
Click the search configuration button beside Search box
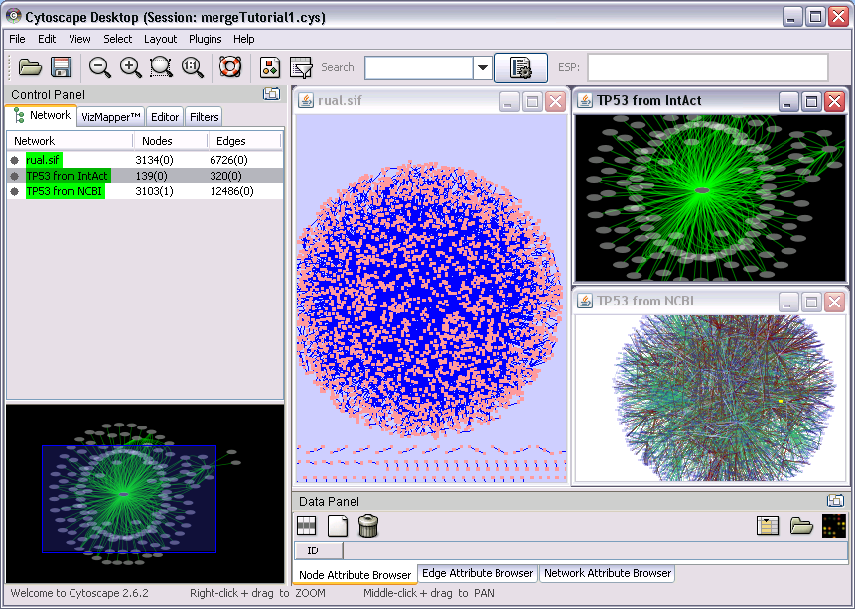520,67
